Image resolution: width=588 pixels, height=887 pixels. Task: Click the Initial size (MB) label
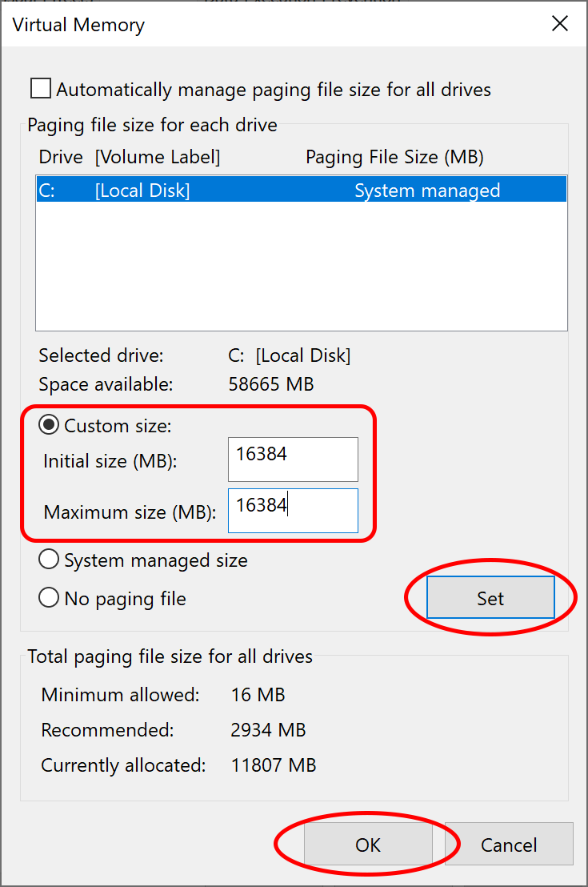click(110, 461)
